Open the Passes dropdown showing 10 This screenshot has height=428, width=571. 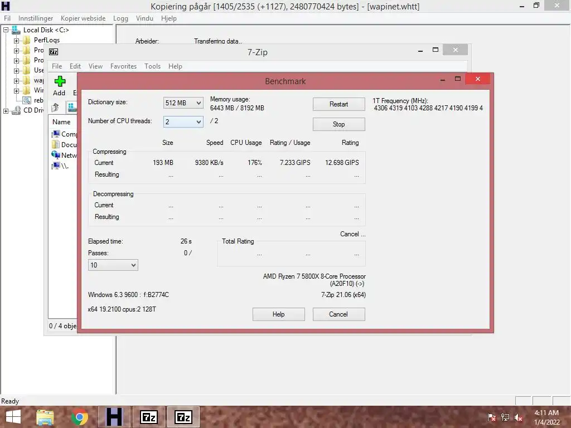tap(113, 265)
